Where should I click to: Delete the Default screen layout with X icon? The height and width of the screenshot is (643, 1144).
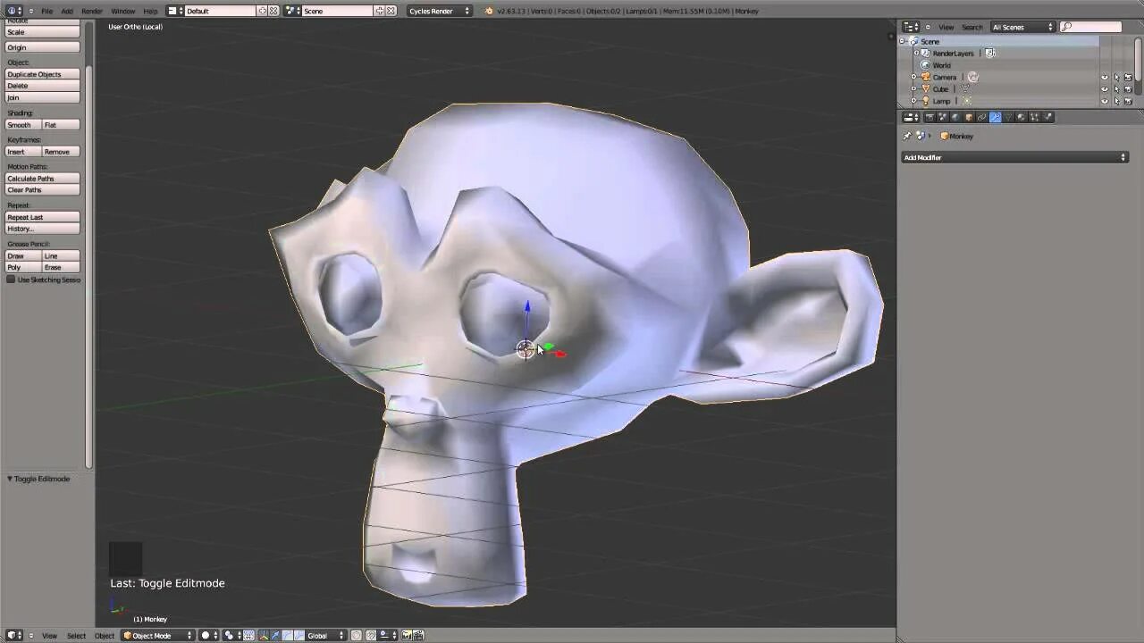(x=273, y=11)
